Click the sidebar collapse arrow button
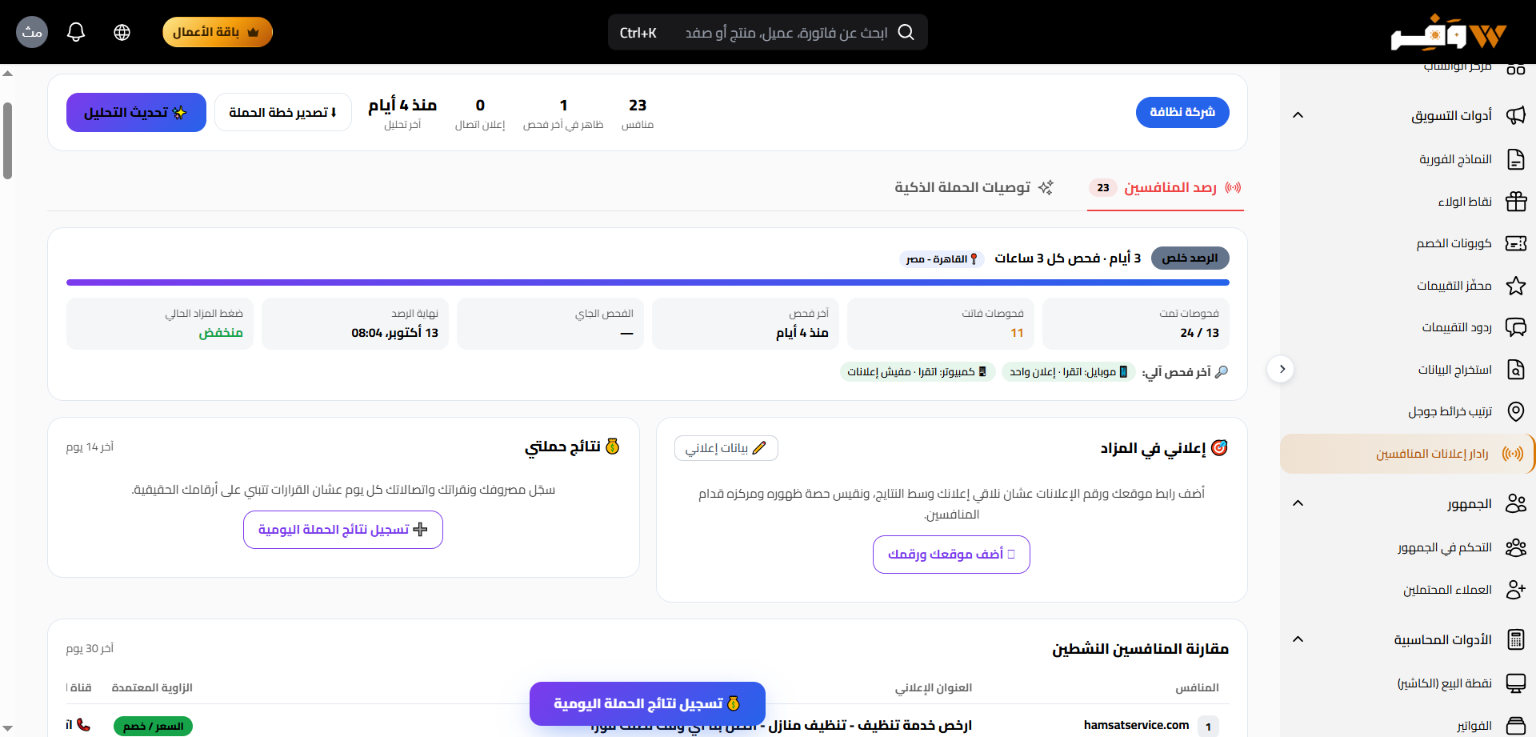 [1281, 369]
